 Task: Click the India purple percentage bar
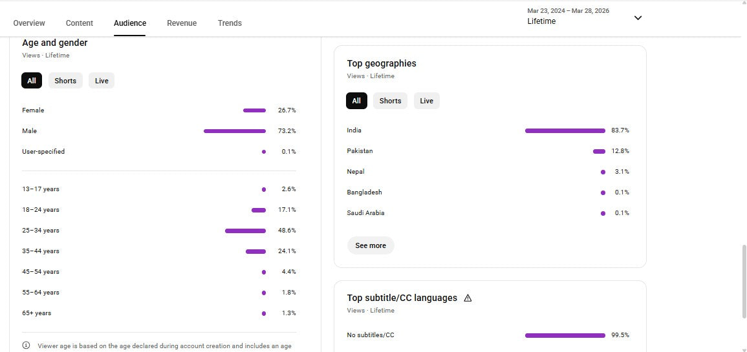(x=565, y=130)
